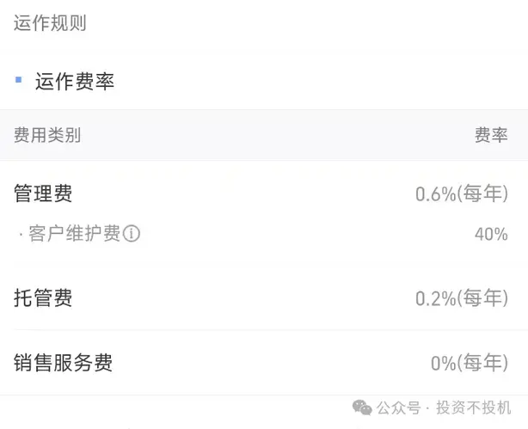Screen dimensions: 528x429
Task: Open the 投资不投机 account name
Action: [x=473, y=408]
